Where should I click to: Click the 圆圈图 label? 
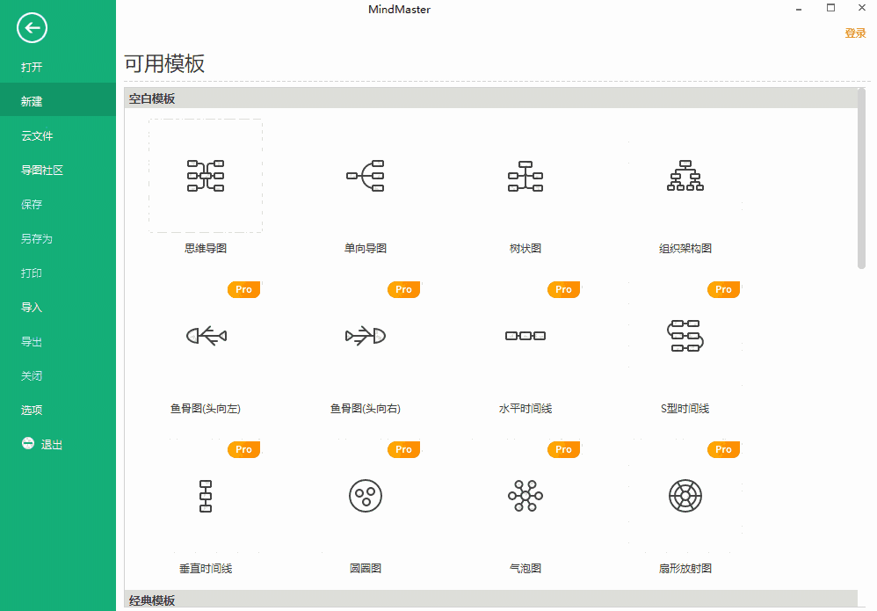pyautogui.click(x=366, y=569)
